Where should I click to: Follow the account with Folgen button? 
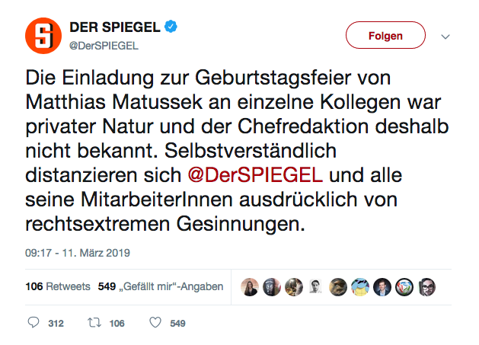pyautogui.click(x=385, y=35)
